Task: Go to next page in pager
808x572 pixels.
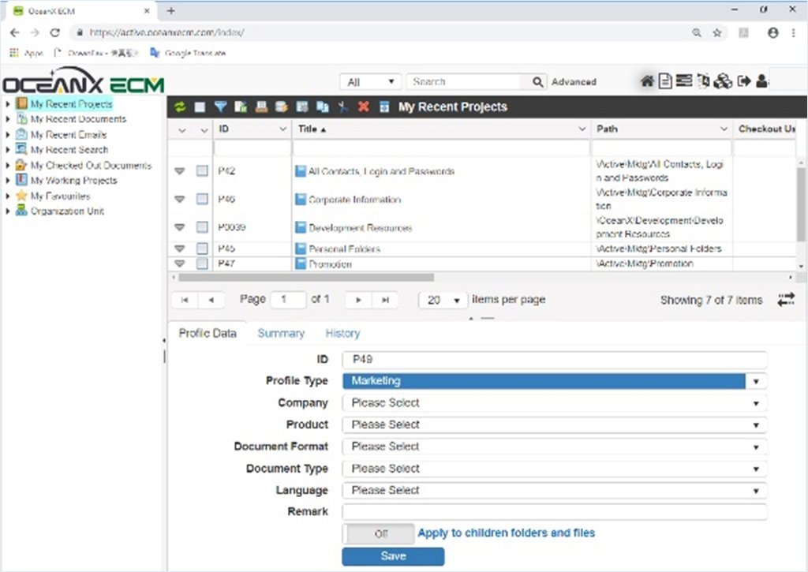Action: click(359, 300)
